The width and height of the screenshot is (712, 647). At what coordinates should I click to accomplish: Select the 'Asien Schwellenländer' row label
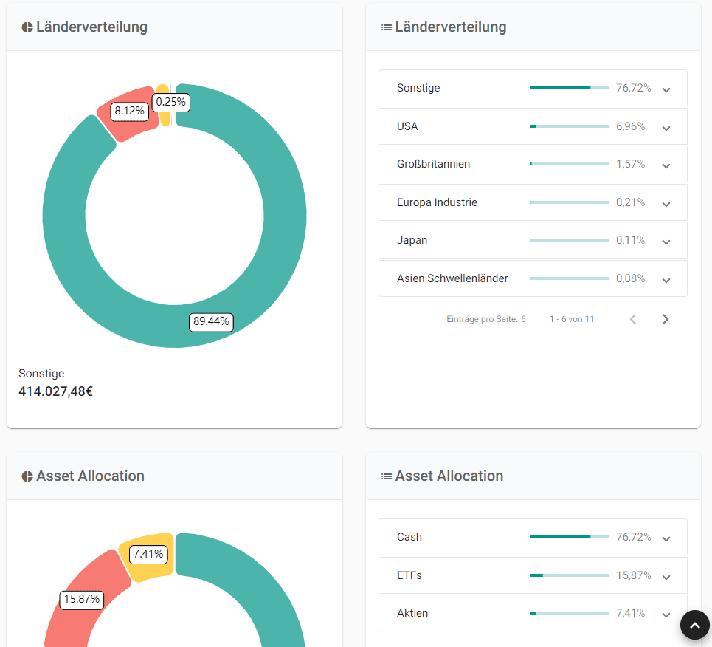pyautogui.click(x=452, y=278)
